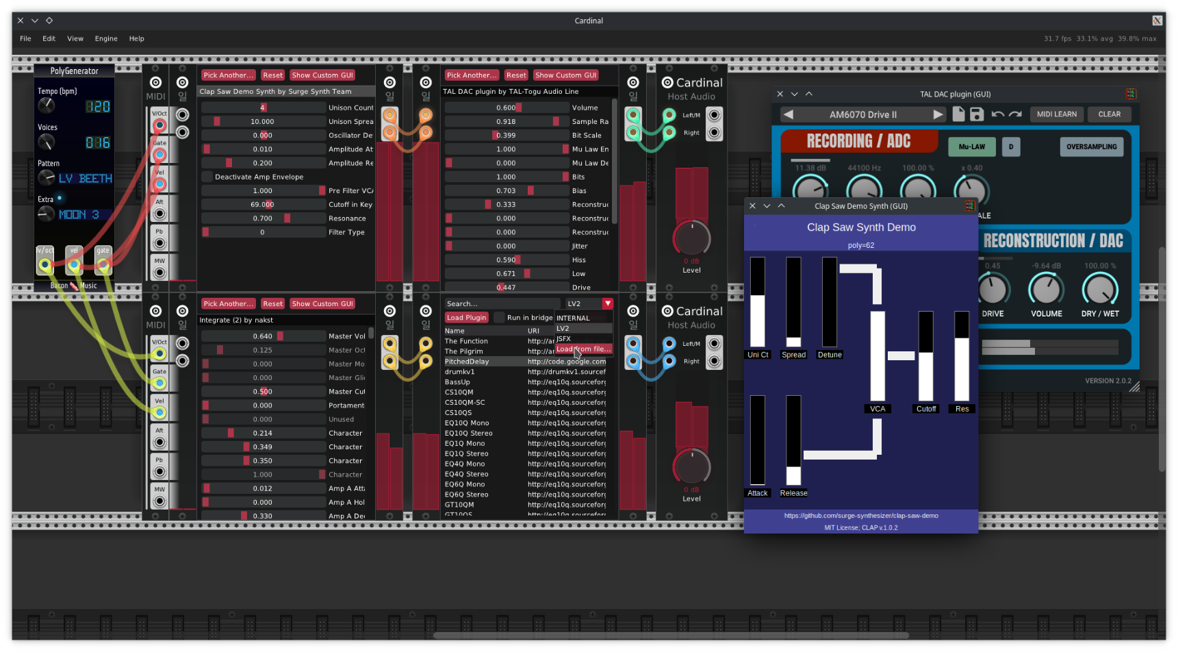The height and width of the screenshot is (652, 1178).
Task: Open the Engine menu
Action: pos(106,38)
